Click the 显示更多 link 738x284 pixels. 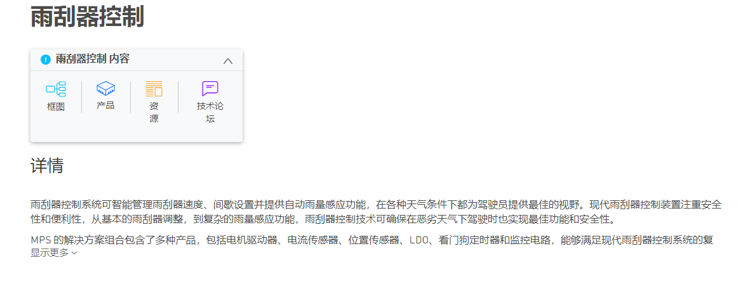tap(50, 253)
